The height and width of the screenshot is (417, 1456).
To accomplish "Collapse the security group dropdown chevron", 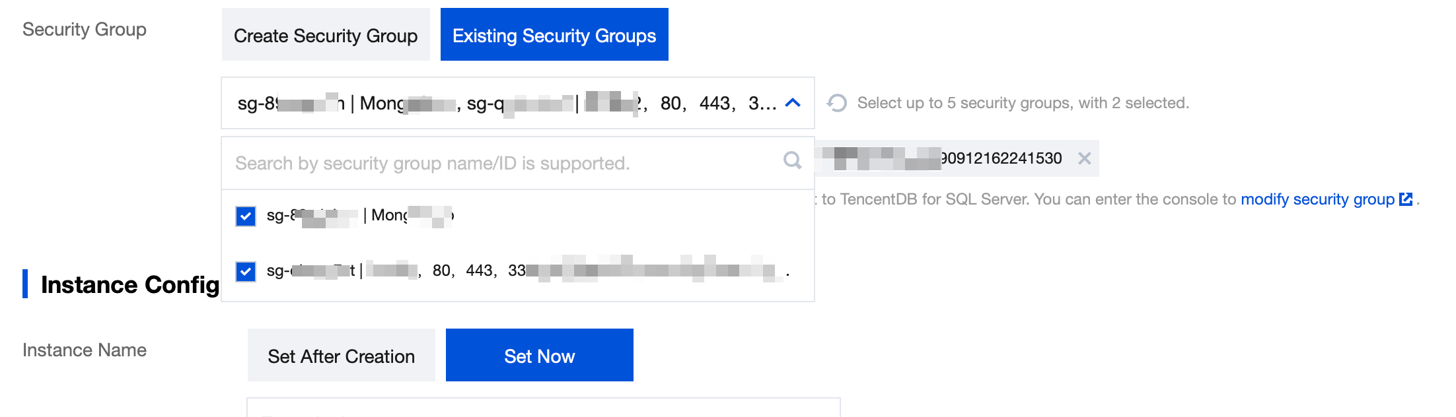I will pos(793,103).
